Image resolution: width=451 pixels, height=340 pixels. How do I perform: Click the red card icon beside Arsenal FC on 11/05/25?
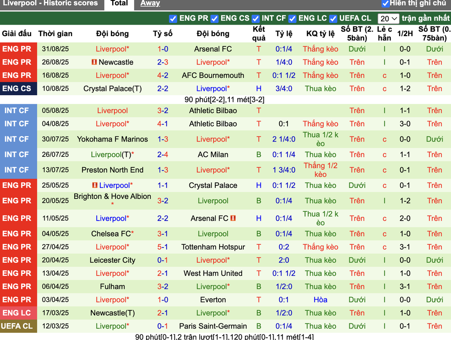(233, 218)
